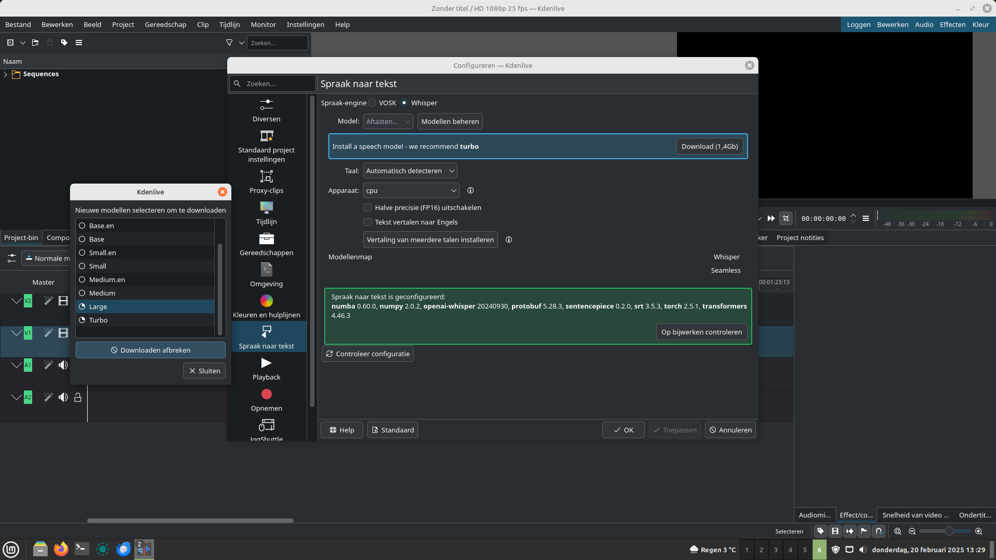The width and height of the screenshot is (996, 560).
Task: Toggle Halve precisie (FP16) uitschakelen checkbox
Action: coord(368,207)
